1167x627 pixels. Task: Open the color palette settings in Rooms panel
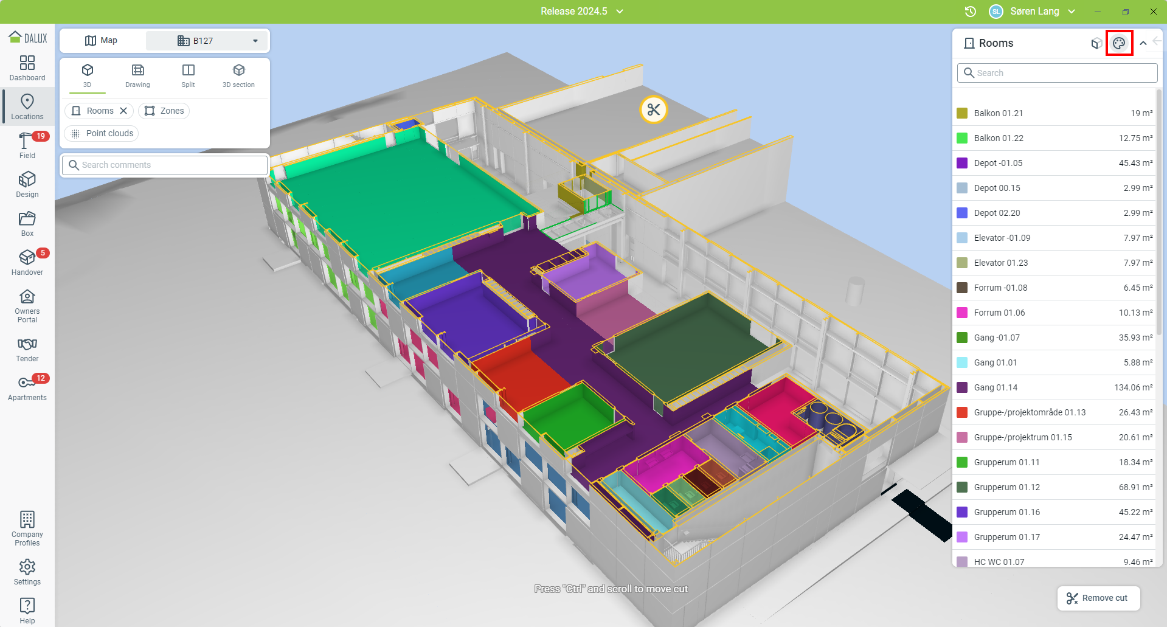click(x=1119, y=43)
